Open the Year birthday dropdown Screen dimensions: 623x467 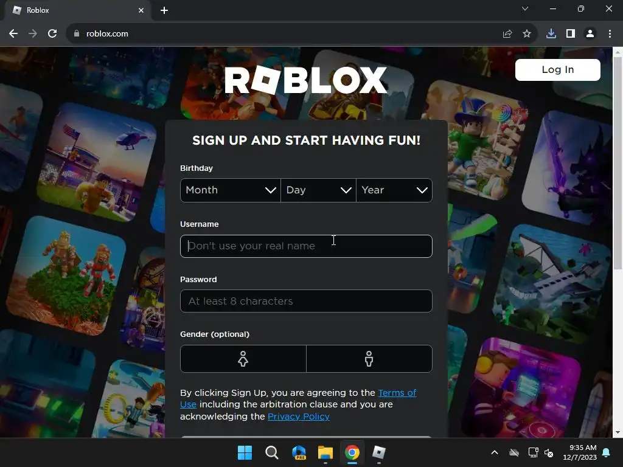click(x=394, y=190)
